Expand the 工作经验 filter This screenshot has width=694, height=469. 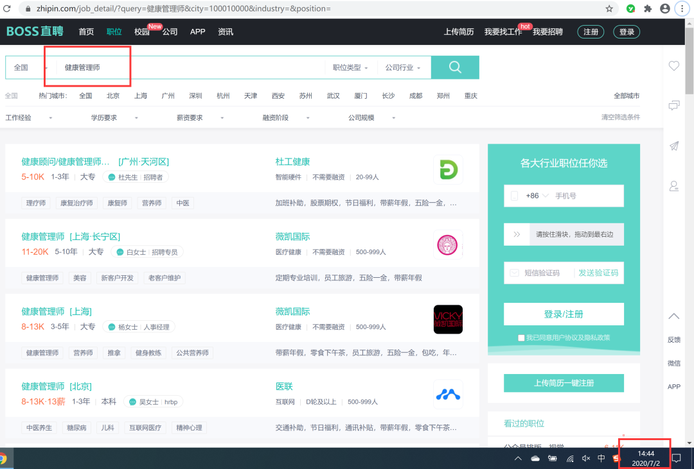(29, 117)
